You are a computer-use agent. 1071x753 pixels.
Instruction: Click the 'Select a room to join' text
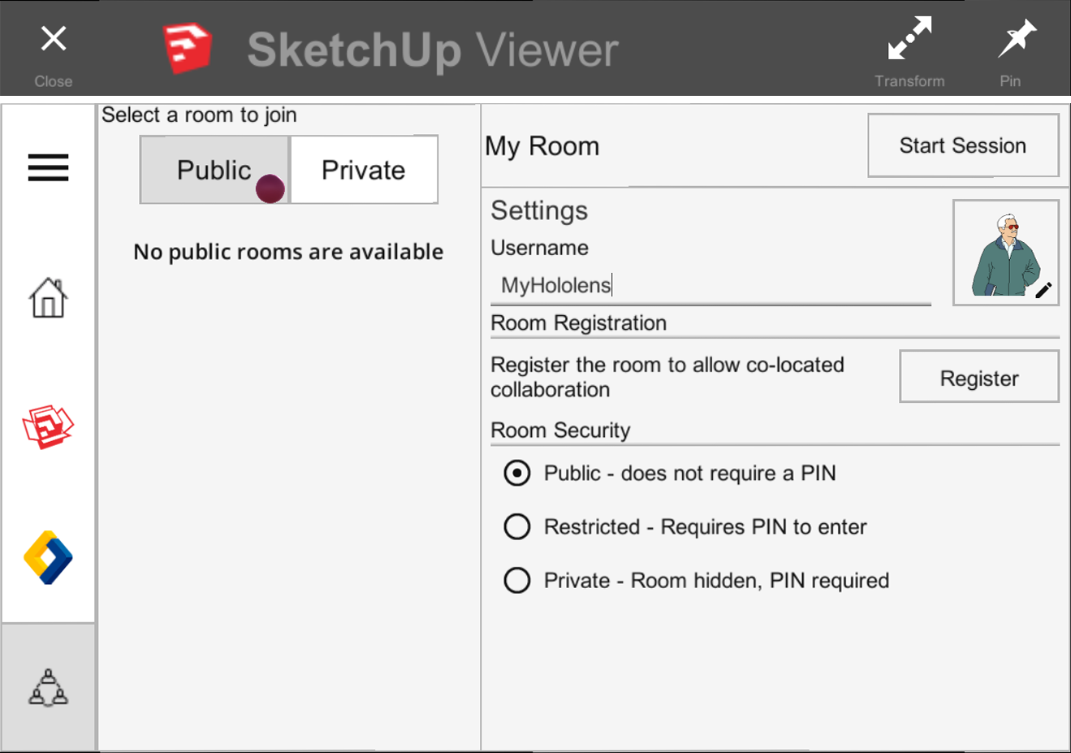pos(199,115)
